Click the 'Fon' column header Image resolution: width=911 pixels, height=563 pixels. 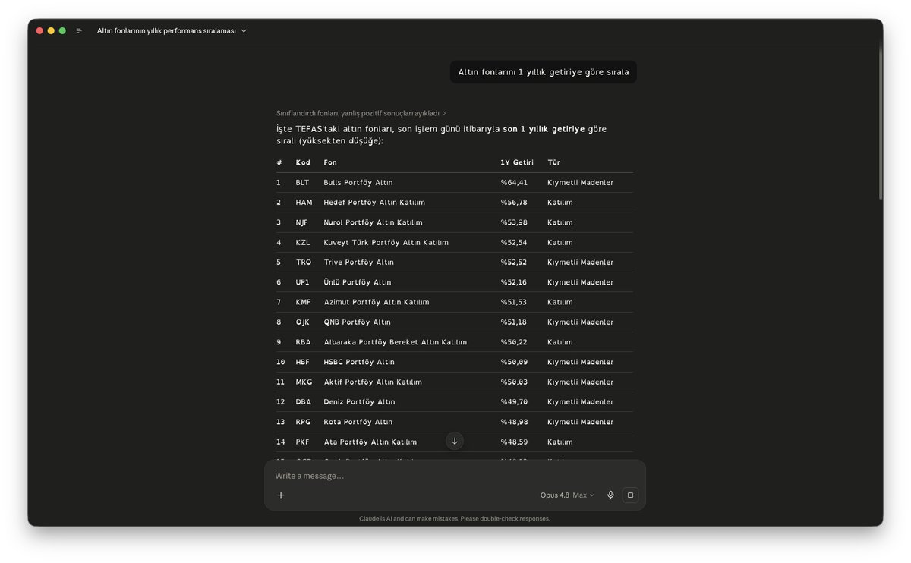pos(330,162)
